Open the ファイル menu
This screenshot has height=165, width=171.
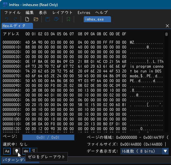coord(12,13)
